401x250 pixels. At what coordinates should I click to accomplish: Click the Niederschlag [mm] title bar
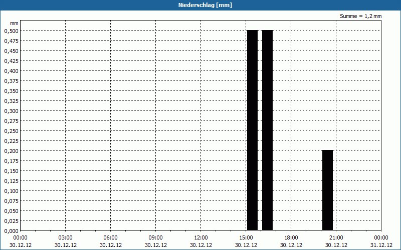click(200, 5)
